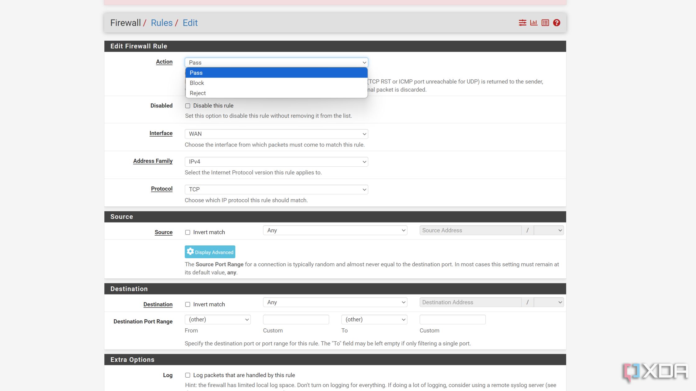Open the help documentation icon

coord(556,22)
